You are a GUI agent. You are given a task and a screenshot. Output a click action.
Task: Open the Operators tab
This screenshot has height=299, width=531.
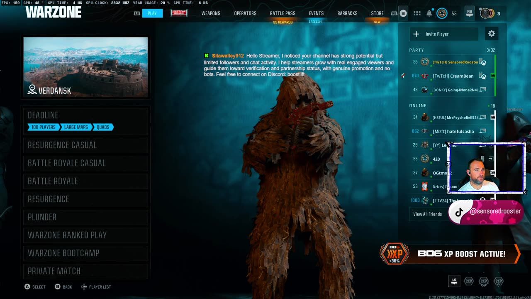pyautogui.click(x=245, y=13)
